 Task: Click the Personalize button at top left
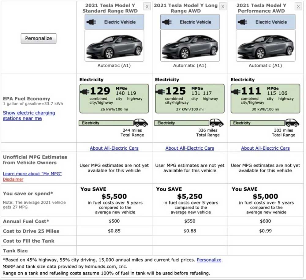(39, 38)
